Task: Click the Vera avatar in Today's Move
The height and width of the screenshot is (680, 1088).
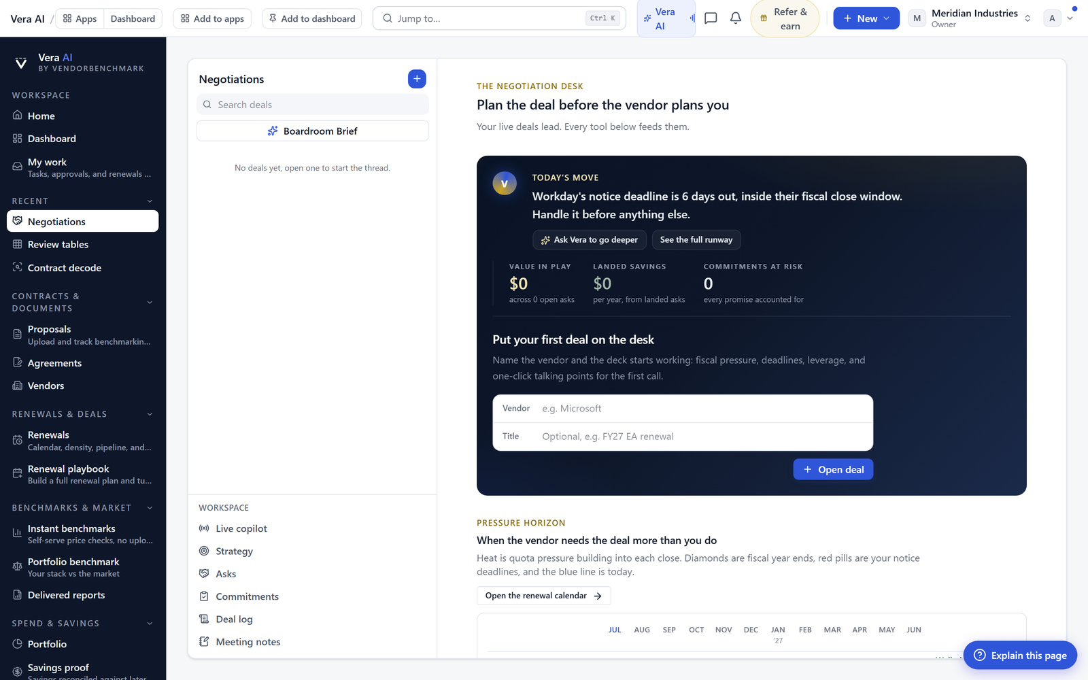Action: click(x=505, y=184)
